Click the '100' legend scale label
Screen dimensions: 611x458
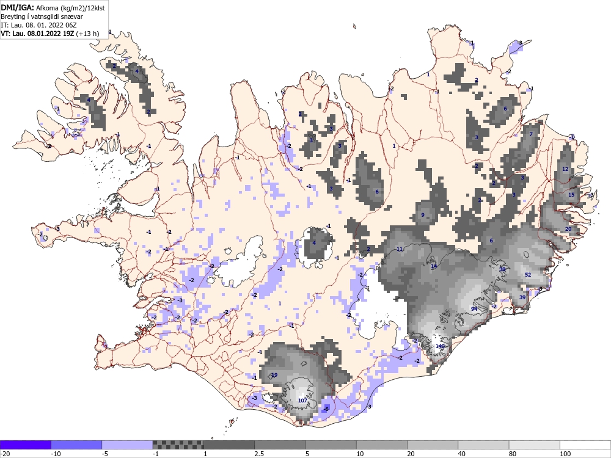(565, 454)
